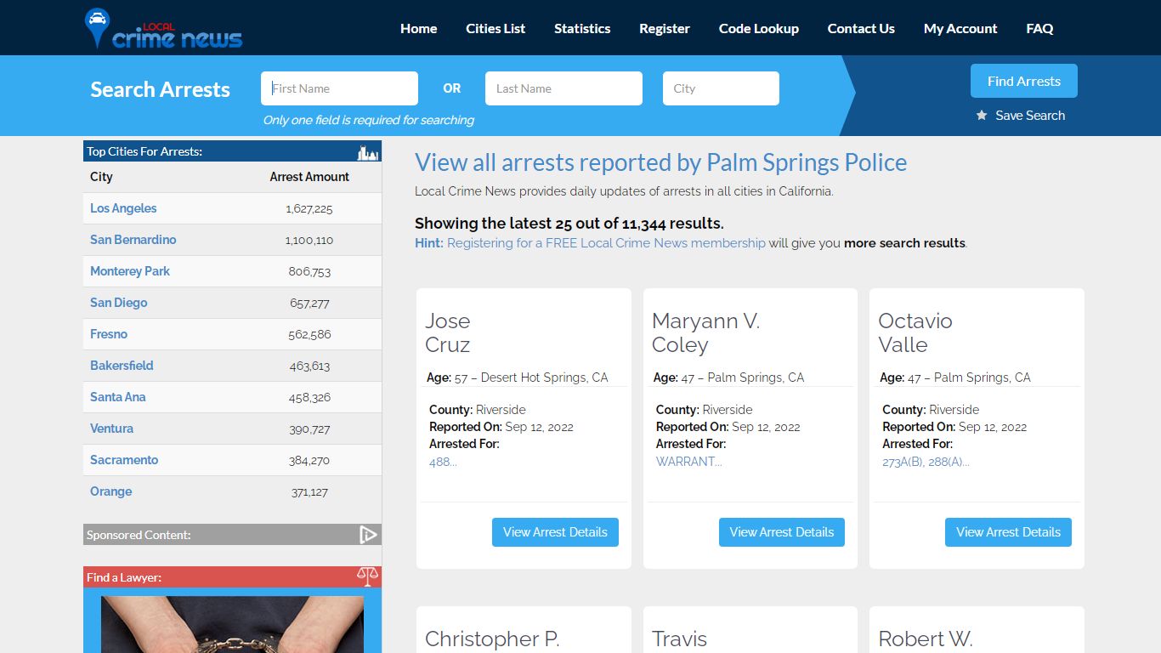
Task: Focus the City search field
Action: (721, 88)
